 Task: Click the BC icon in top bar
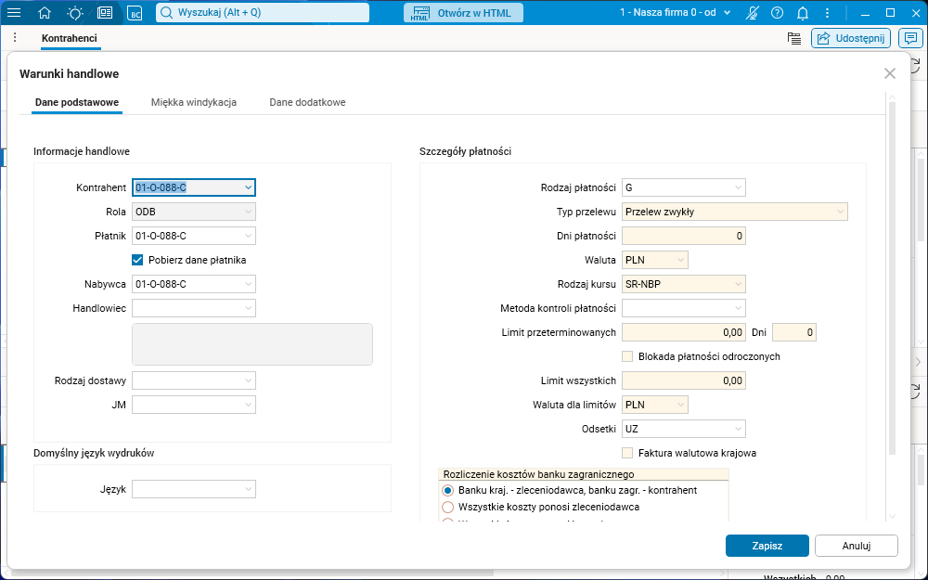tap(135, 13)
